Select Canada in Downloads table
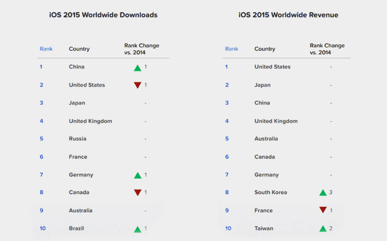Screen dimensions: 387x241 (79, 192)
